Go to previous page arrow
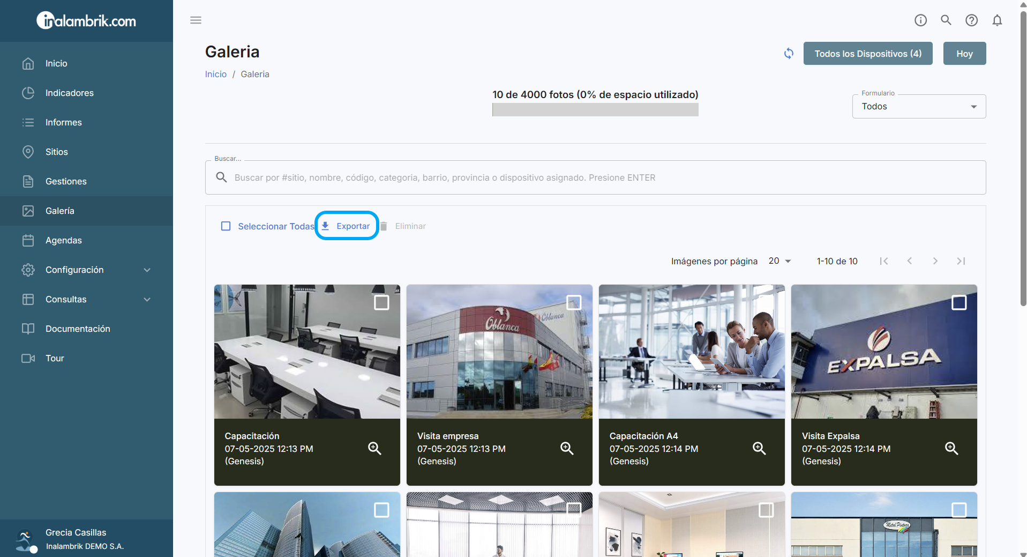Viewport: 1027px width, 557px height. pos(910,261)
